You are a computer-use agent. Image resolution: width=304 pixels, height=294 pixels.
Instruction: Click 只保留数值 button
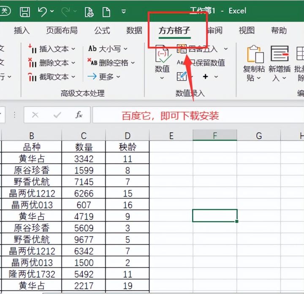click(x=201, y=62)
